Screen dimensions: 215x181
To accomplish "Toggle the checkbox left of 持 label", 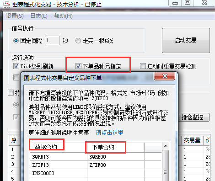I will coord(11,92).
